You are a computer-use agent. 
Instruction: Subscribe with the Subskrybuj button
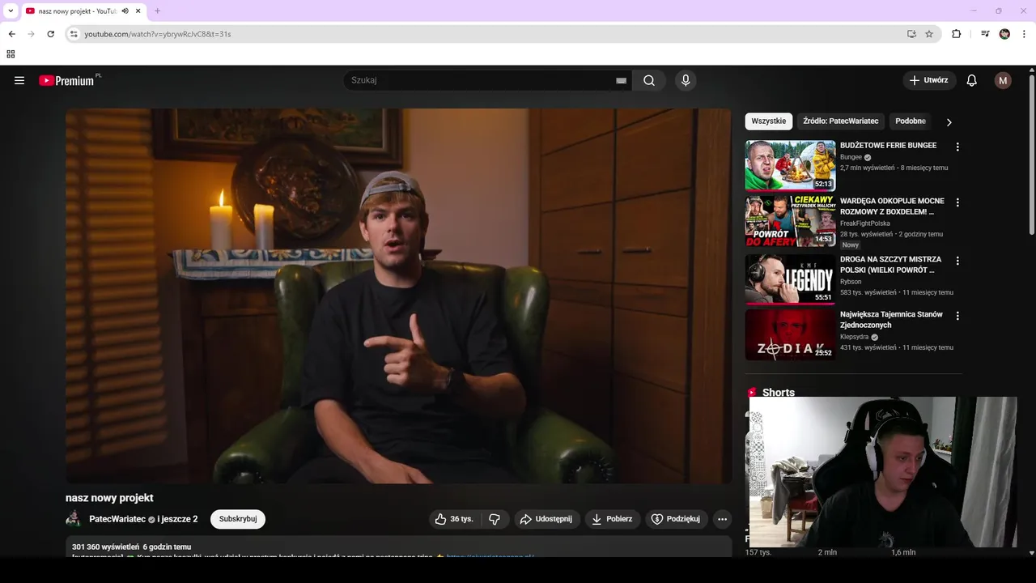pos(238,519)
